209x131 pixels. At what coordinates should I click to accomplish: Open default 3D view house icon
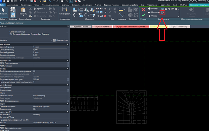click(x=62, y=1)
